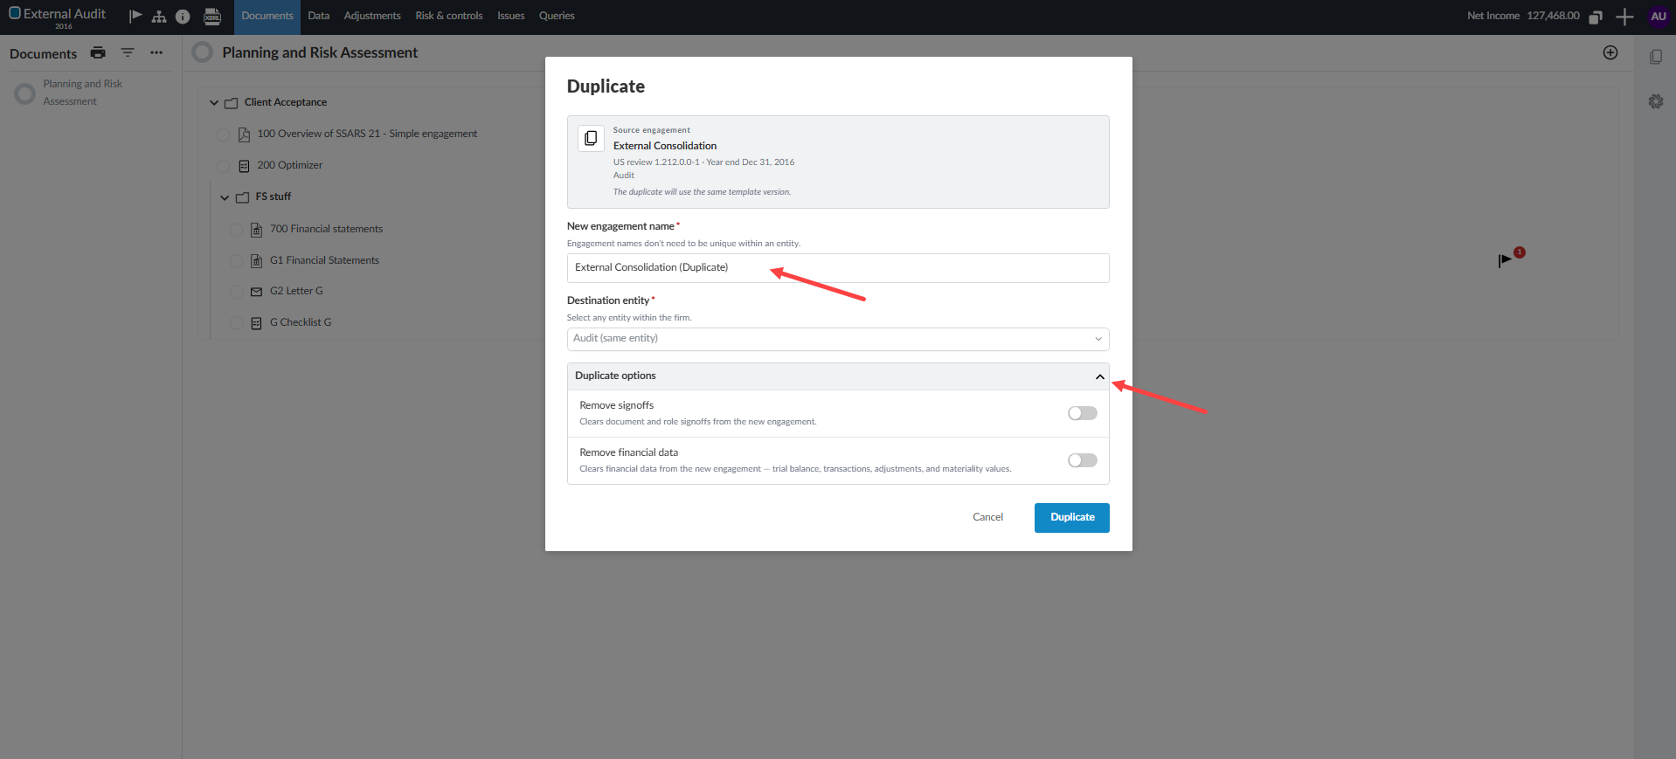This screenshot has height=759, width=1676.
Task: Open the 200 Optimizer document
Action: (x=290, y=165)
